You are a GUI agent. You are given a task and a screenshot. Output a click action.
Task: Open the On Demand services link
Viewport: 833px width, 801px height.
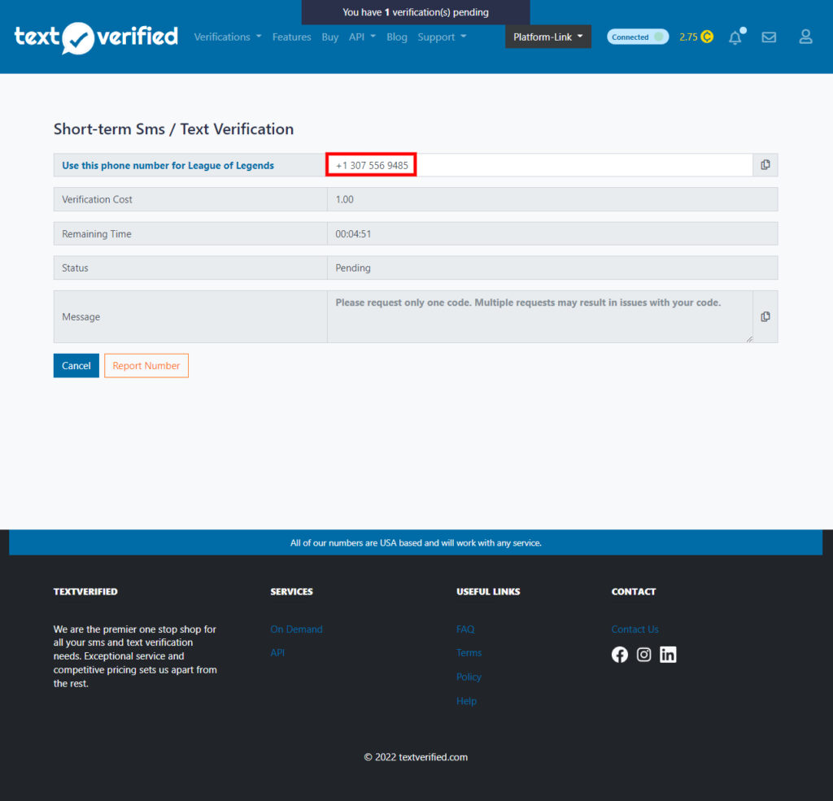(296, 629)
